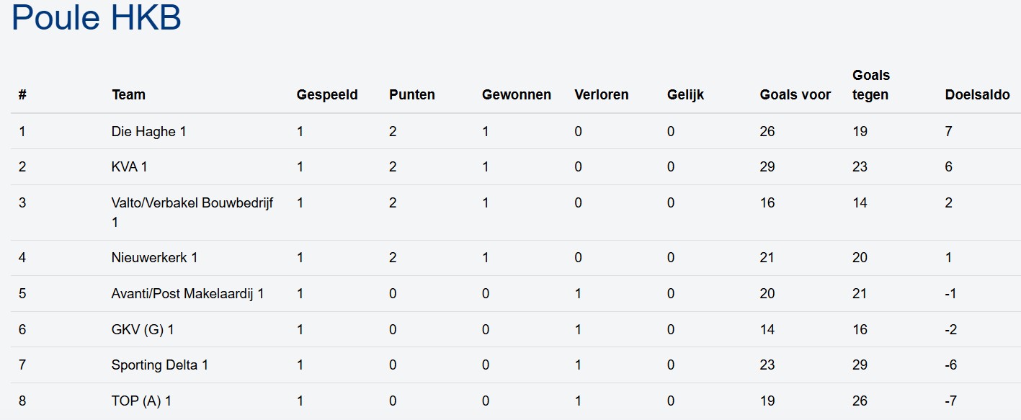Click the Poule HKB heading
The width and height of the screenshot is (1021, 420).
pyautogui.click(x=97, y=18)
